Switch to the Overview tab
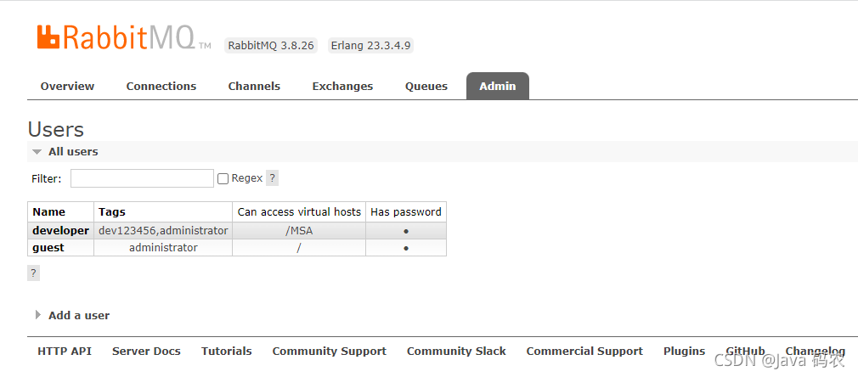The image size is (858, 377). tap(67, 86)
